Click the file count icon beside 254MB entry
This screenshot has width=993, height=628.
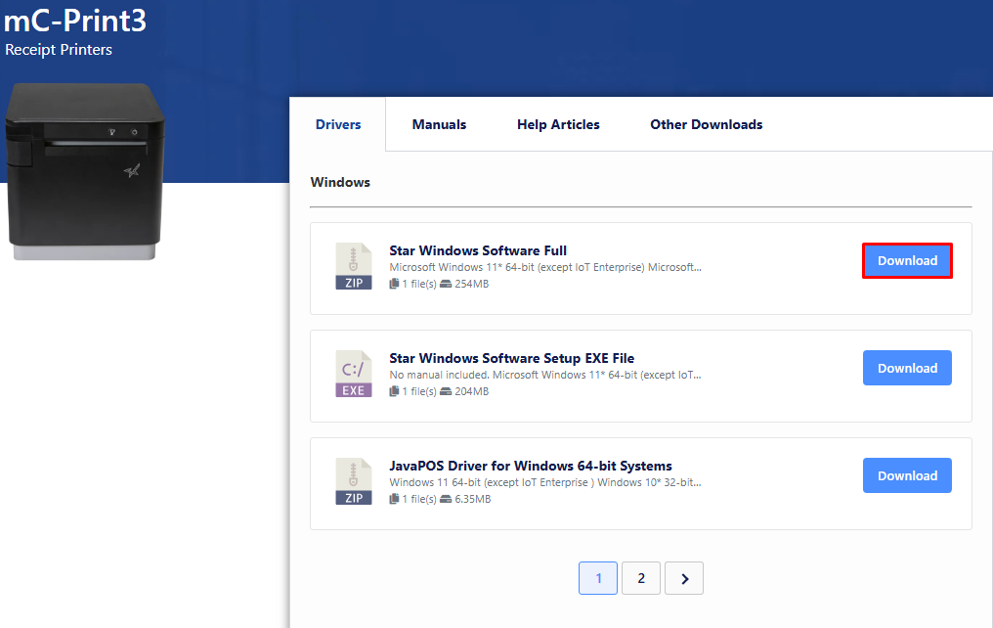click(x=395, y=285)
